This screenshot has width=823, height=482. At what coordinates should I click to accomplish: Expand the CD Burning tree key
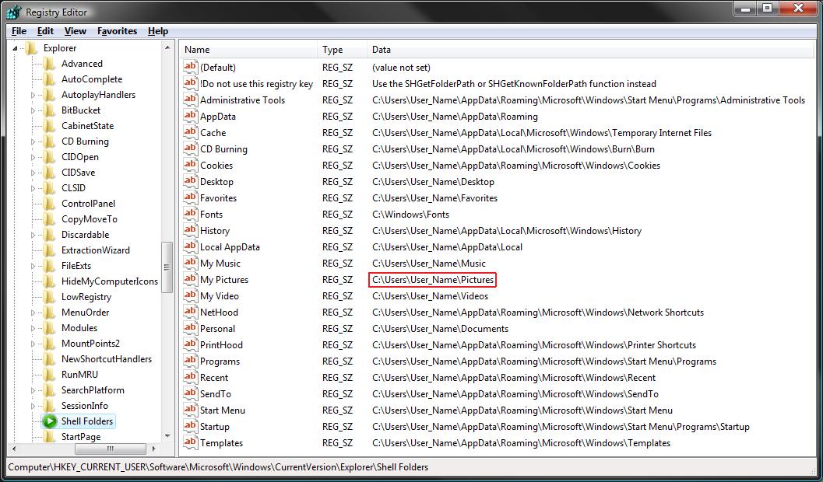pos(33,141)
